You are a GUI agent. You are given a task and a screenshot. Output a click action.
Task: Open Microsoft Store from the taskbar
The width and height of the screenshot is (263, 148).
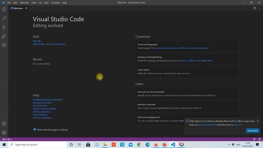click(x=88, y=144)
